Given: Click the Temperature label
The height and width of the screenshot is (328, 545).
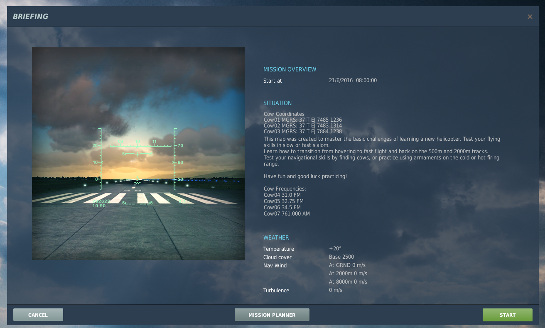Looking at the screenshot, I should (279, 249).
